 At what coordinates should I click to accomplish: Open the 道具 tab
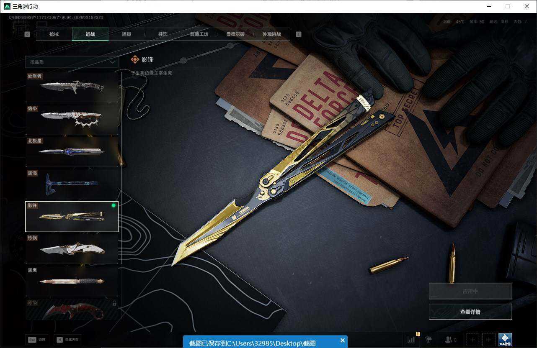[127, 34]
